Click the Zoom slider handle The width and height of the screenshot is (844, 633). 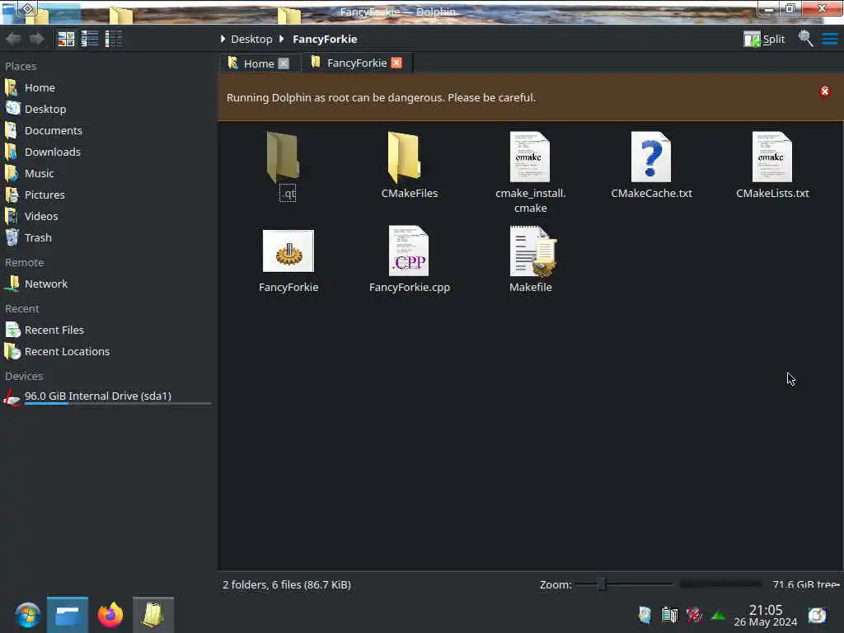pyautogui.click(x=602, y=584)
